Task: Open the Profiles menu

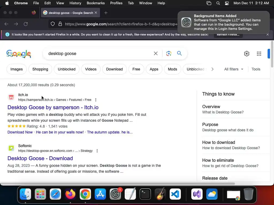Action: [x=116, y=3]
